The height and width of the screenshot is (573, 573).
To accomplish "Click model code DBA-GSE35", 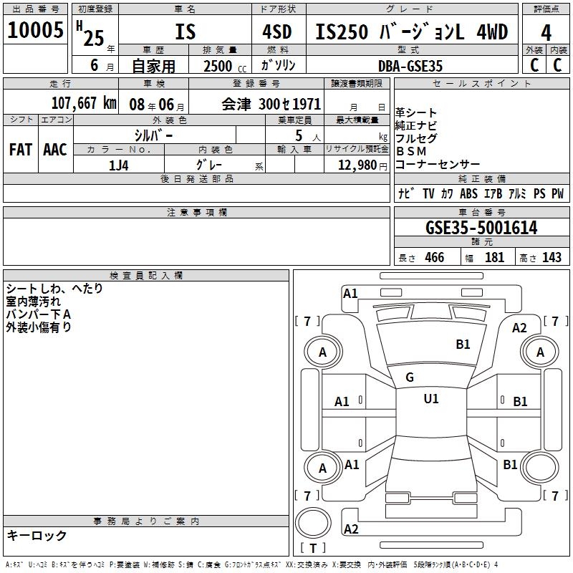I will pyautogui.click(x=410, y=66).
